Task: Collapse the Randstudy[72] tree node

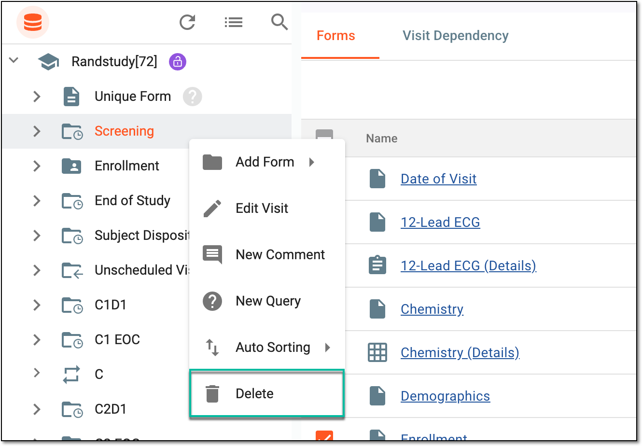Action: tap(14, 61)
